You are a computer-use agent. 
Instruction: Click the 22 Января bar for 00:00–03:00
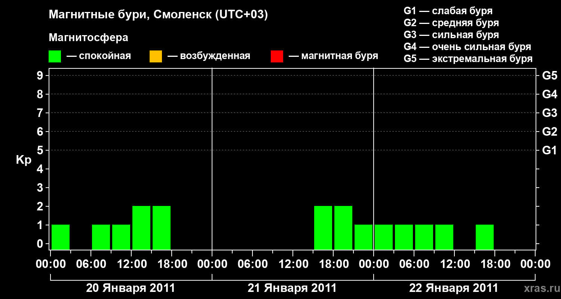tap(384, 237)
